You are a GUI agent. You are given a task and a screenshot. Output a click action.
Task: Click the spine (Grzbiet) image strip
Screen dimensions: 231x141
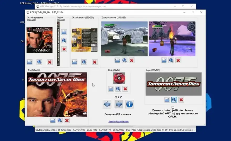tap(58, 44)
